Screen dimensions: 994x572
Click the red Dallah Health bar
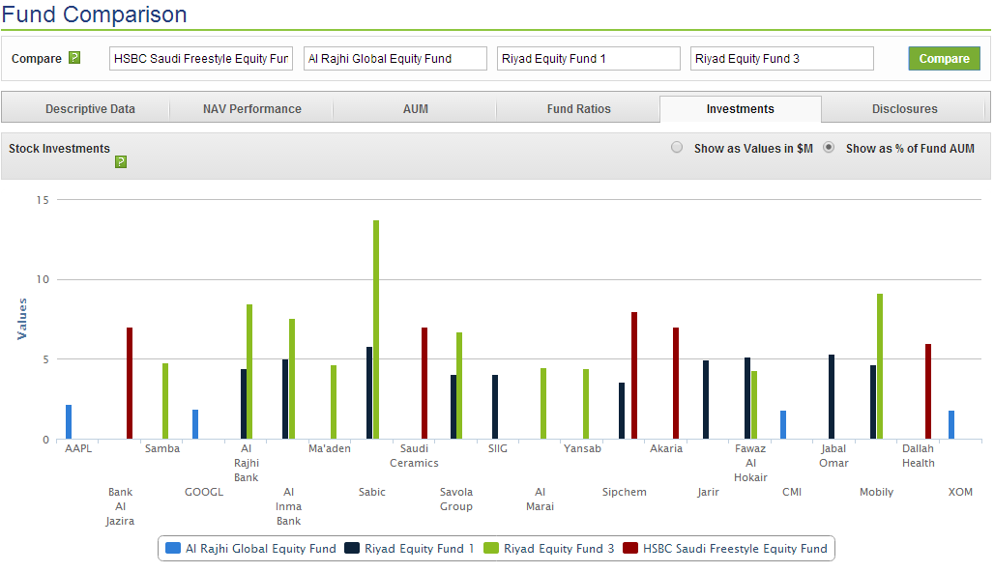[928, 391]
